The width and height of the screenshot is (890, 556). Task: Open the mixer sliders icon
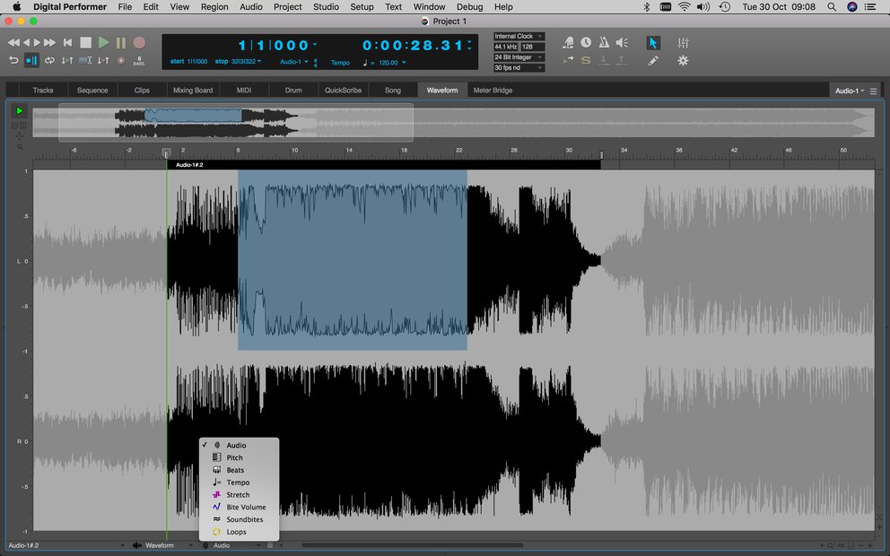(683, 42)
